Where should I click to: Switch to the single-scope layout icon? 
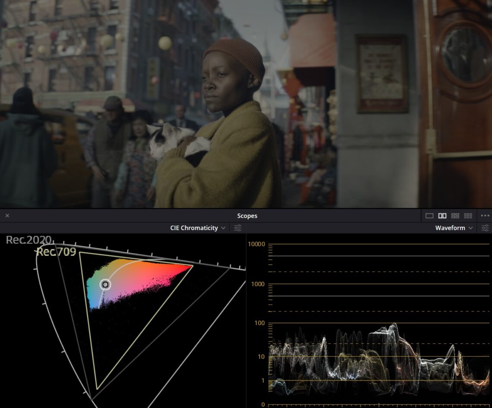tap(429, 216)
